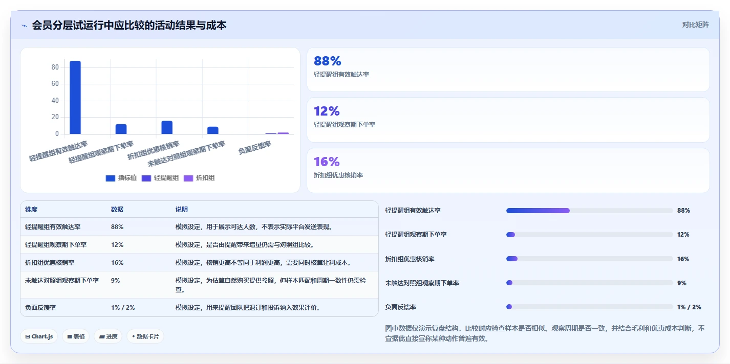Click the tall 轻提醒组有效触达率 chart bar
Screen dimensions: 730x364
pyautogui.click(x=75, y=97)
